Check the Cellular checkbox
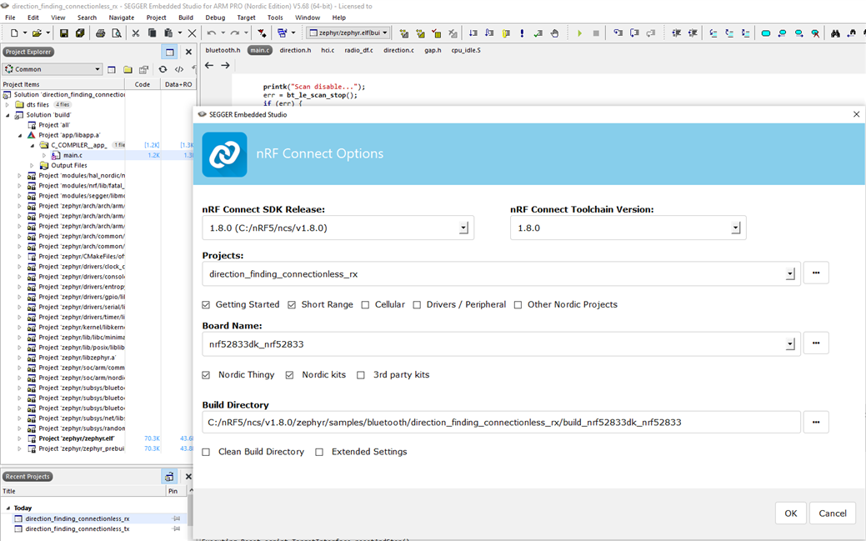The width and height of the screenshot is (866, 541). click(x=365, y=304)
